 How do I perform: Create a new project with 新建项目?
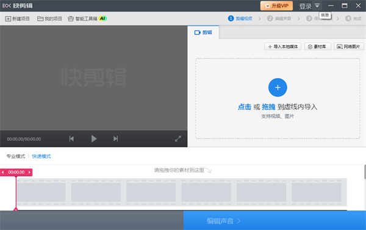coord(18,19)
